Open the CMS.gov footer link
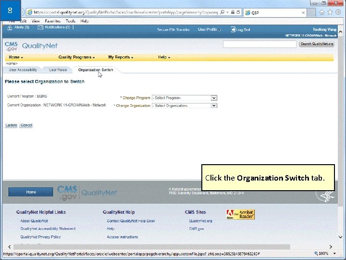 (x=197, y=229)
